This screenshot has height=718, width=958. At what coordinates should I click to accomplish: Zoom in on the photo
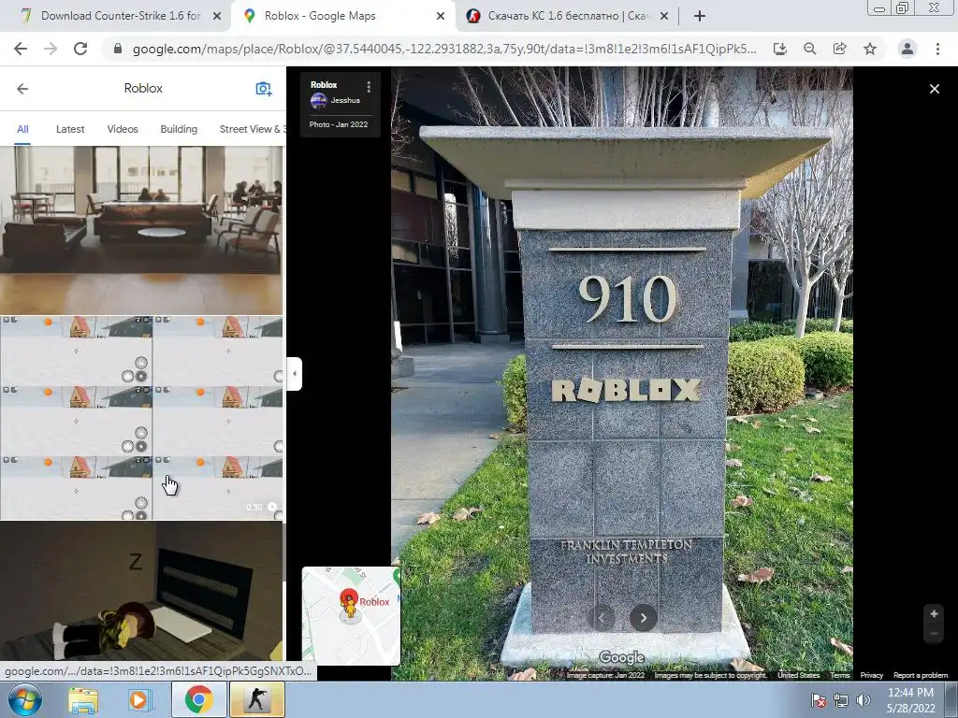click(935, 613)
